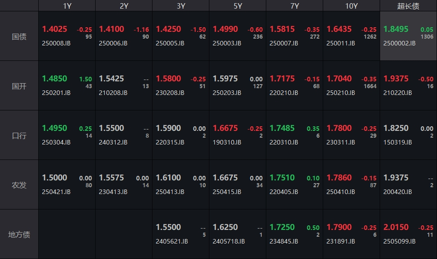Click bond code 2405621.IB
Viewport: 437px width, 259px height.
point(172,241)
